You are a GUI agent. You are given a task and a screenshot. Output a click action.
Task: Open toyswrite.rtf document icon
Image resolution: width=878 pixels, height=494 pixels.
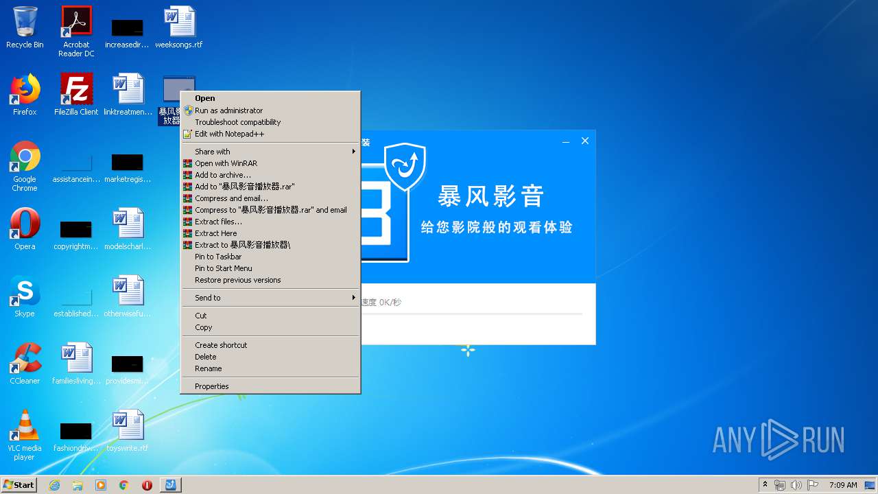128,431
